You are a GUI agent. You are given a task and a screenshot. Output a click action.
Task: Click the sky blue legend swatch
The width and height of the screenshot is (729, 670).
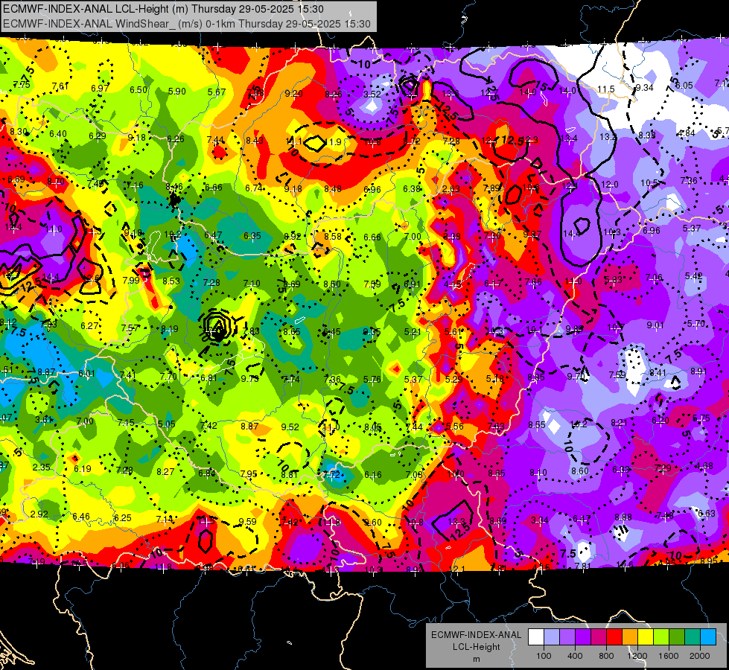(708, 637)
